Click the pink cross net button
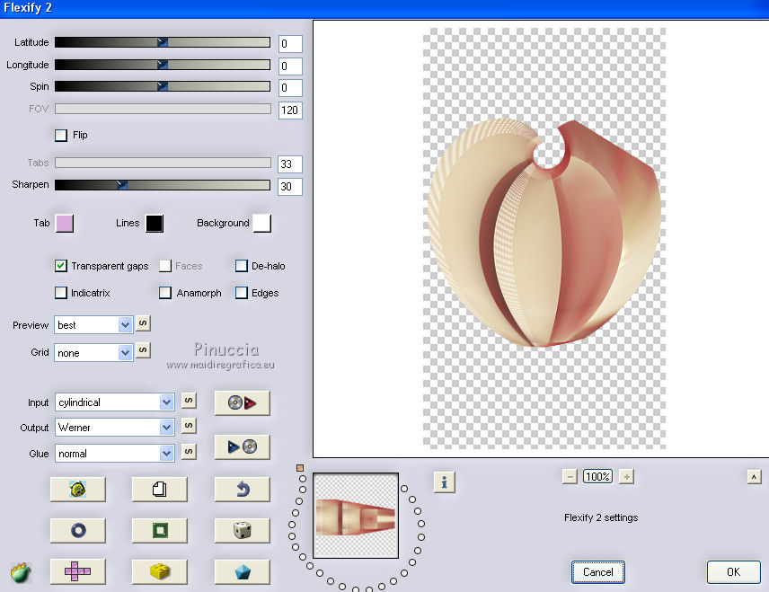 [78, 571]
